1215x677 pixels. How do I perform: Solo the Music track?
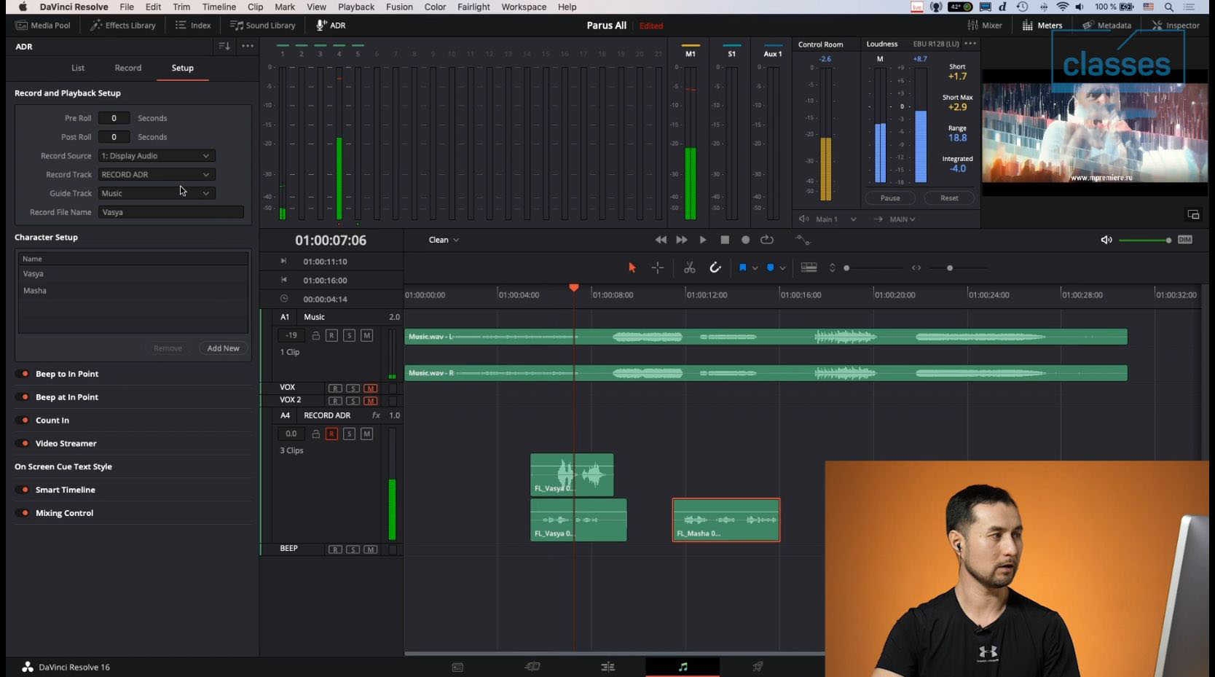pos(349,335)
